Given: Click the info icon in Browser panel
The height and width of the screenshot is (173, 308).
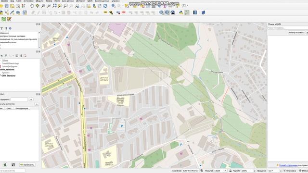Looking at the screenshot, I should (10, 28).
